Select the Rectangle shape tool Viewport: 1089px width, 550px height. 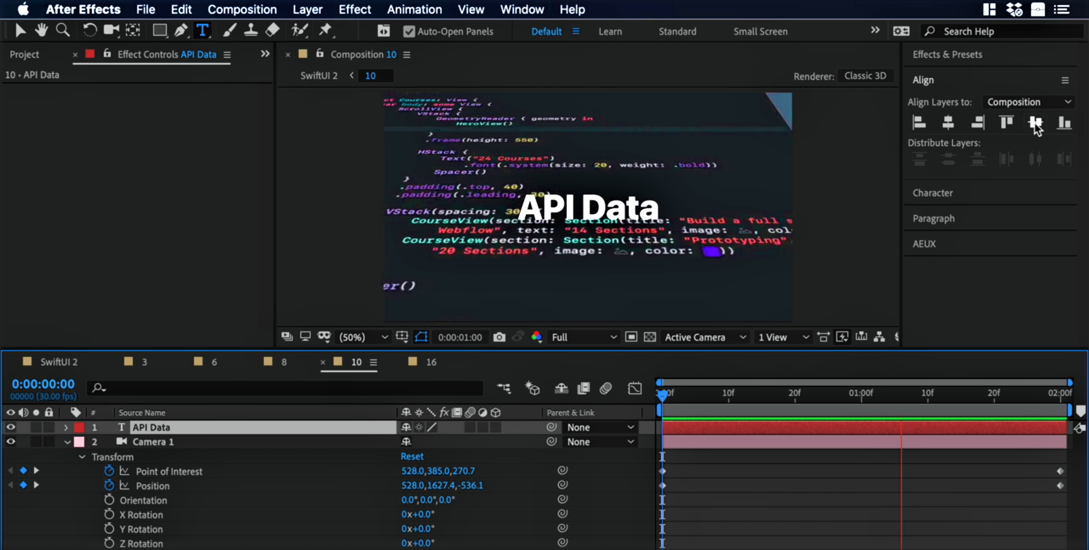click(159, 31)
